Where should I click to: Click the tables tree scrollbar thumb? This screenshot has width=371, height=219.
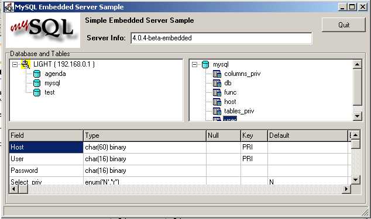(357, 87)
